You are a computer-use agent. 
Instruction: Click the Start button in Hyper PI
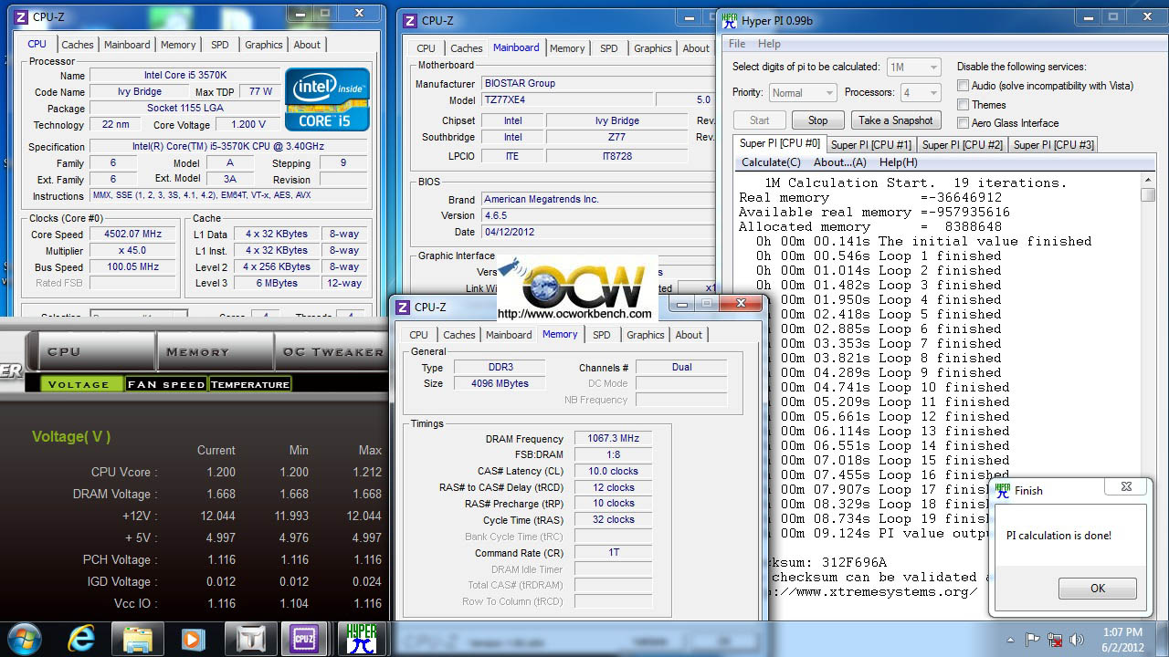(760, 120)
